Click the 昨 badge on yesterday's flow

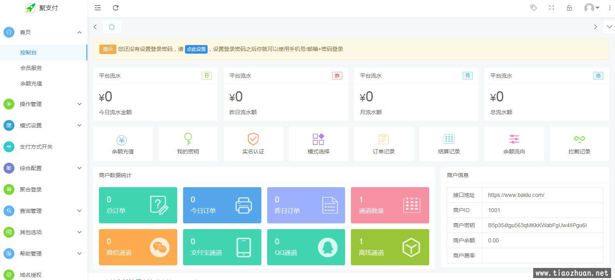click(x=337, y=76)
